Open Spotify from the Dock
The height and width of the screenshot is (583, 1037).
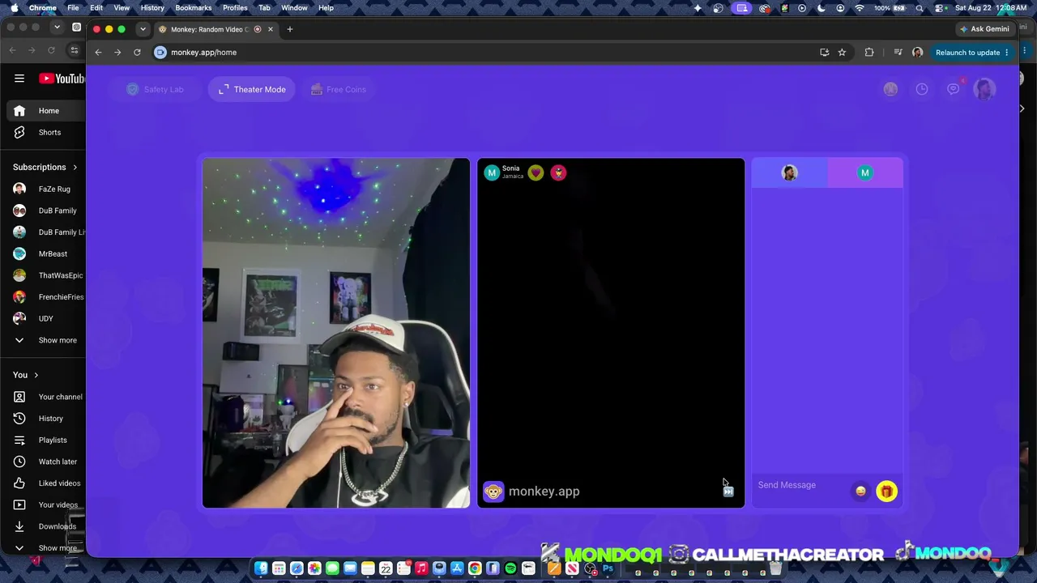tap(510, 569)
